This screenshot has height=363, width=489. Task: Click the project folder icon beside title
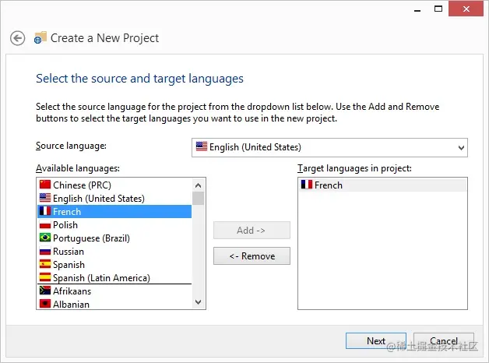coord(40,37)
